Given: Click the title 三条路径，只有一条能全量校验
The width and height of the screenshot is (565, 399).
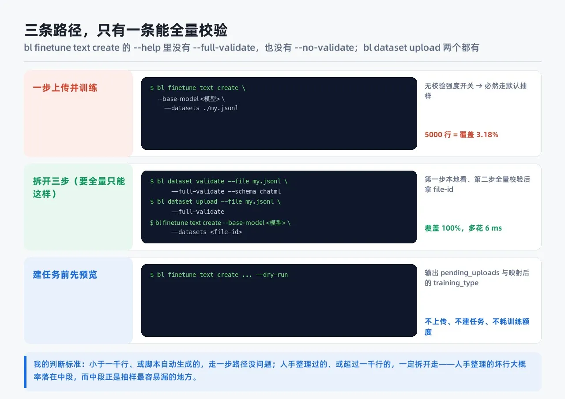Looking at the screenshot, I should point(126,30).
